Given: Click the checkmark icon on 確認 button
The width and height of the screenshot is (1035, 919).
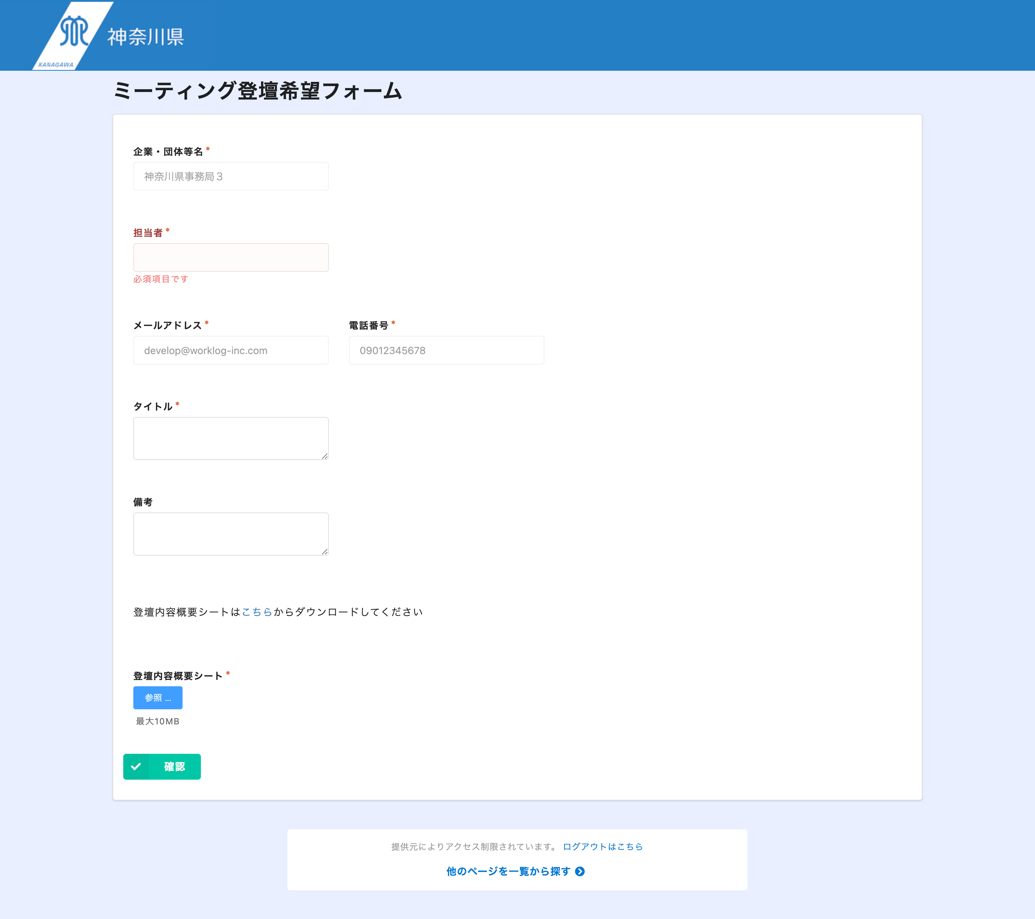Looking at the screenshot, I should 136,767.
